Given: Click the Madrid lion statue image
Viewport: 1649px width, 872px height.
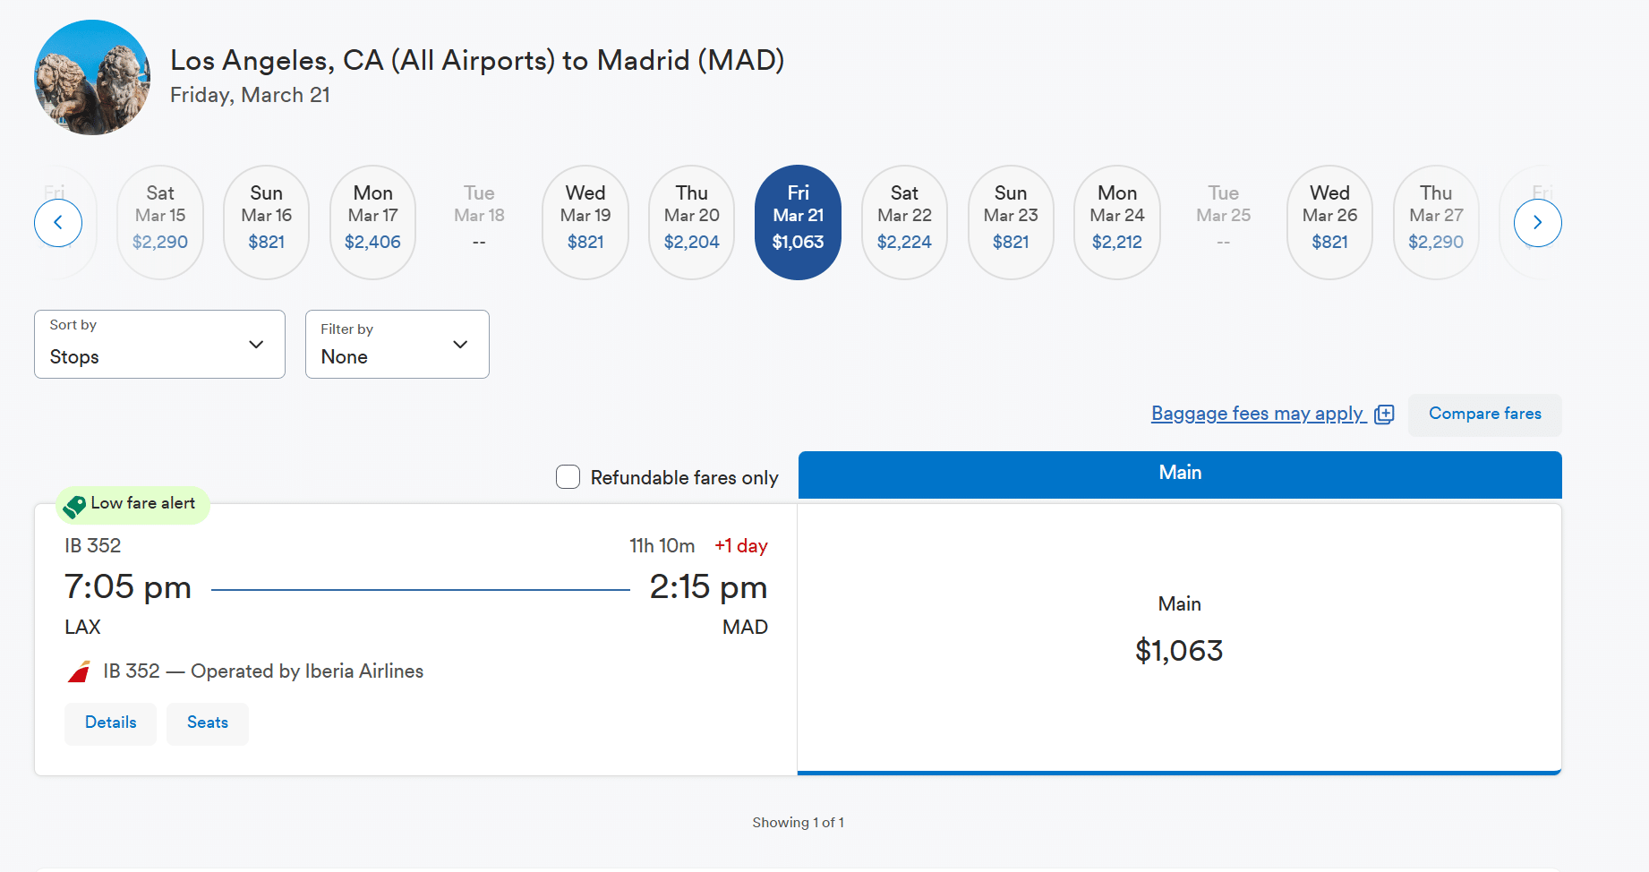Looking at the screenshot, I should point(92,78).
